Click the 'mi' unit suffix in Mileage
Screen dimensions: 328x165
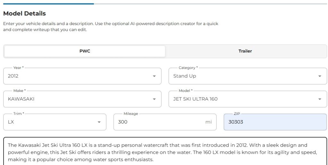(x=209, y=122)
